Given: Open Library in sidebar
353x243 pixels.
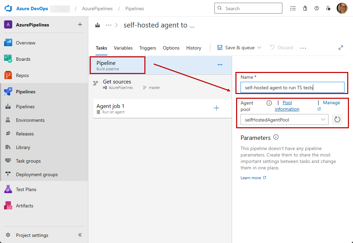Looking at the screenshot, I should [x=23, y=147].
